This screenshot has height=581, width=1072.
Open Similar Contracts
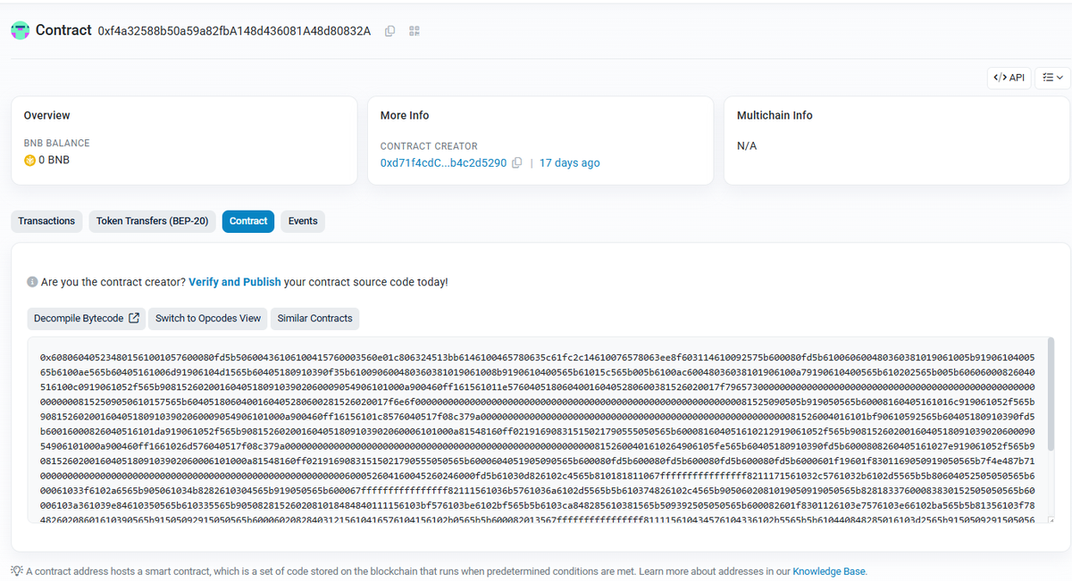(314, 318)
